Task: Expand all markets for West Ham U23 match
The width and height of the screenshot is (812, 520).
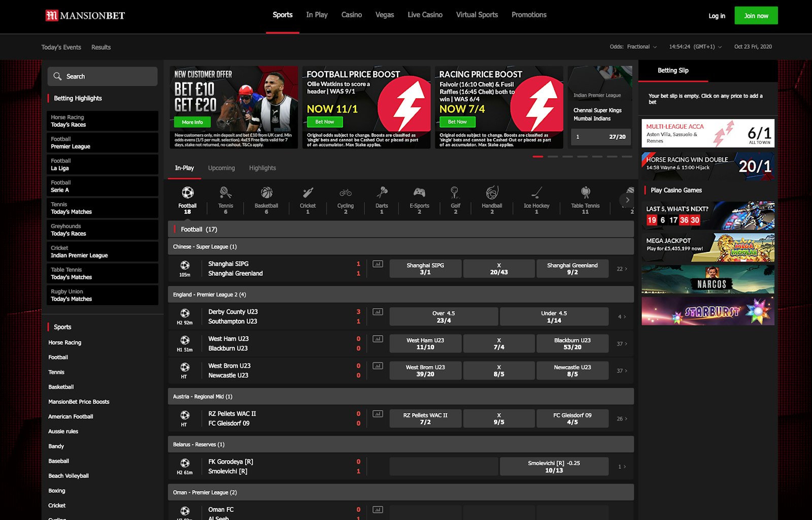Action: click(621, 343)
